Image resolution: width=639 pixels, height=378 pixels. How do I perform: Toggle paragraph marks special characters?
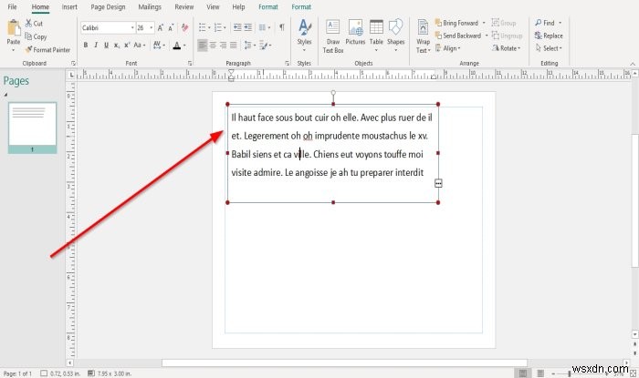coord(281,27)
